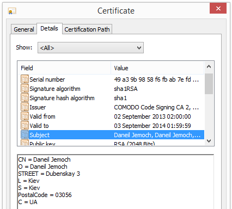The image size is (232, 209).
Task: Click the Field column header
Action: (64, 68)
